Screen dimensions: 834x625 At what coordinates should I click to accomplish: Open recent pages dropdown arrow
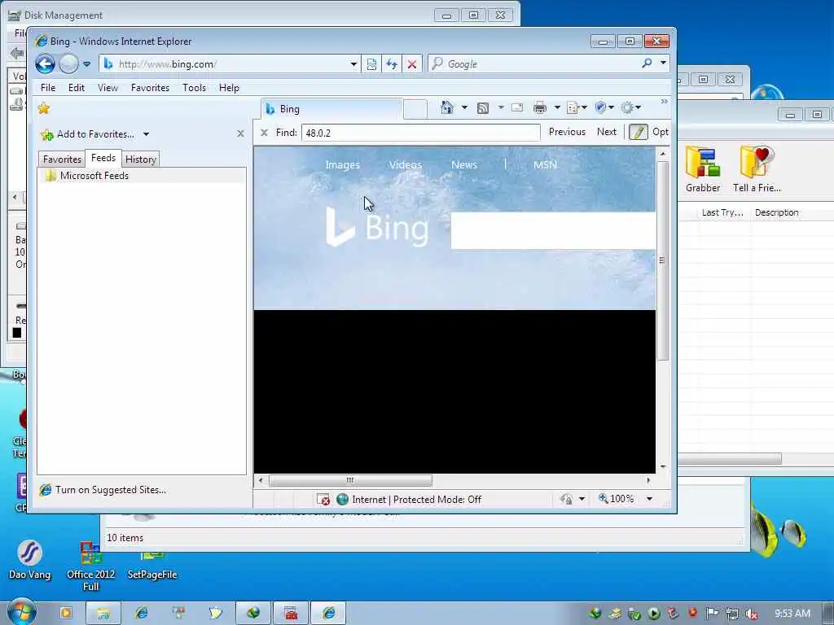point(86,64)
